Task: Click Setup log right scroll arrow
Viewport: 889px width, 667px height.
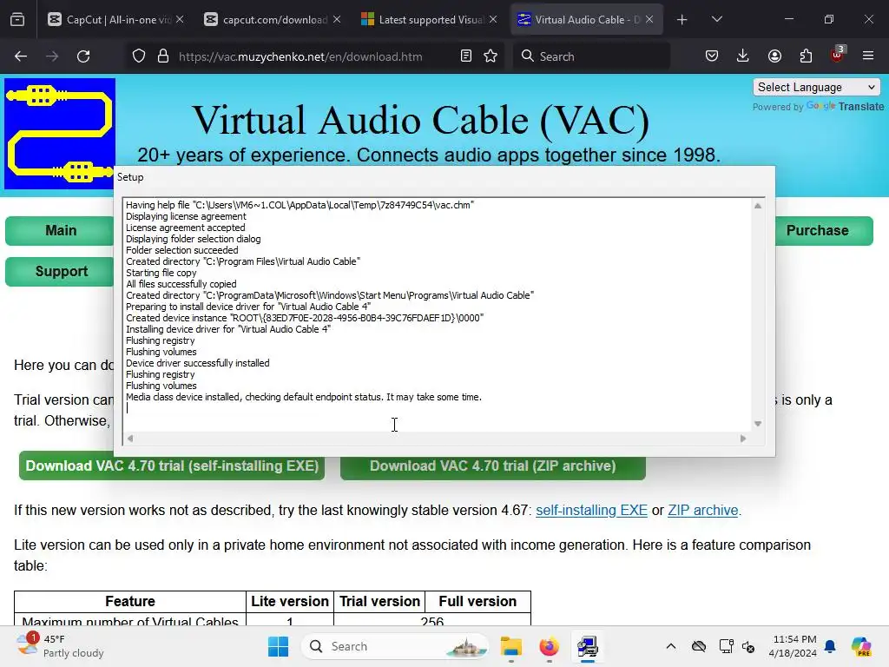Action: 743,438
